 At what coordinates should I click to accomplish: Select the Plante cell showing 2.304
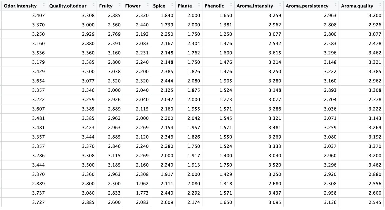(194, 44)
